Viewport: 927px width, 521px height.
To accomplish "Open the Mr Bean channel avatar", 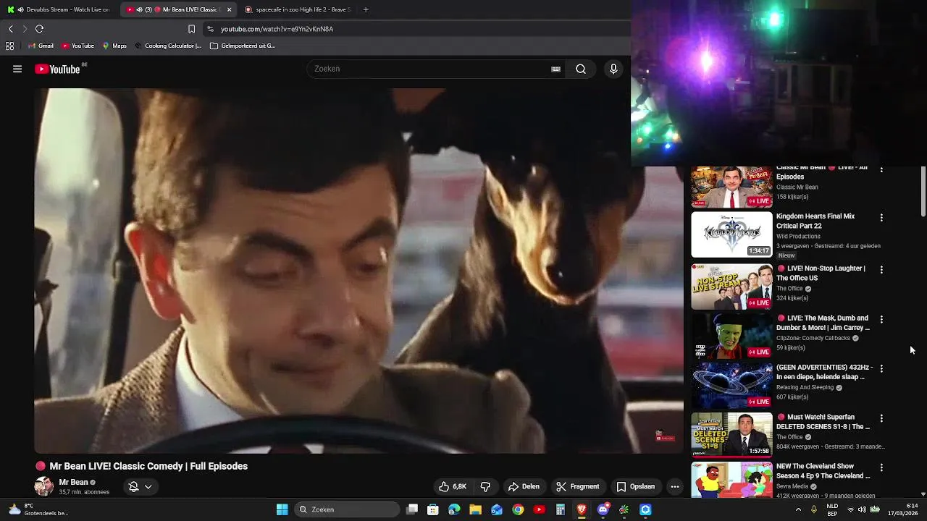I will coord(44,486).
